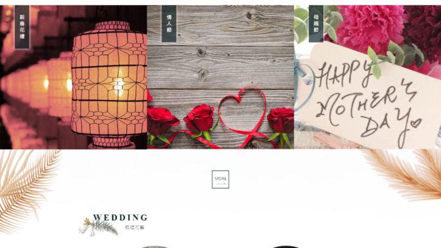This screenshot has height=248, width=441.
Task: Click the WEDDING section heading
Action: coord(120,217)
